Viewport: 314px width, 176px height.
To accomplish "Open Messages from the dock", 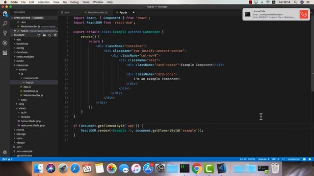I will 124,168.
